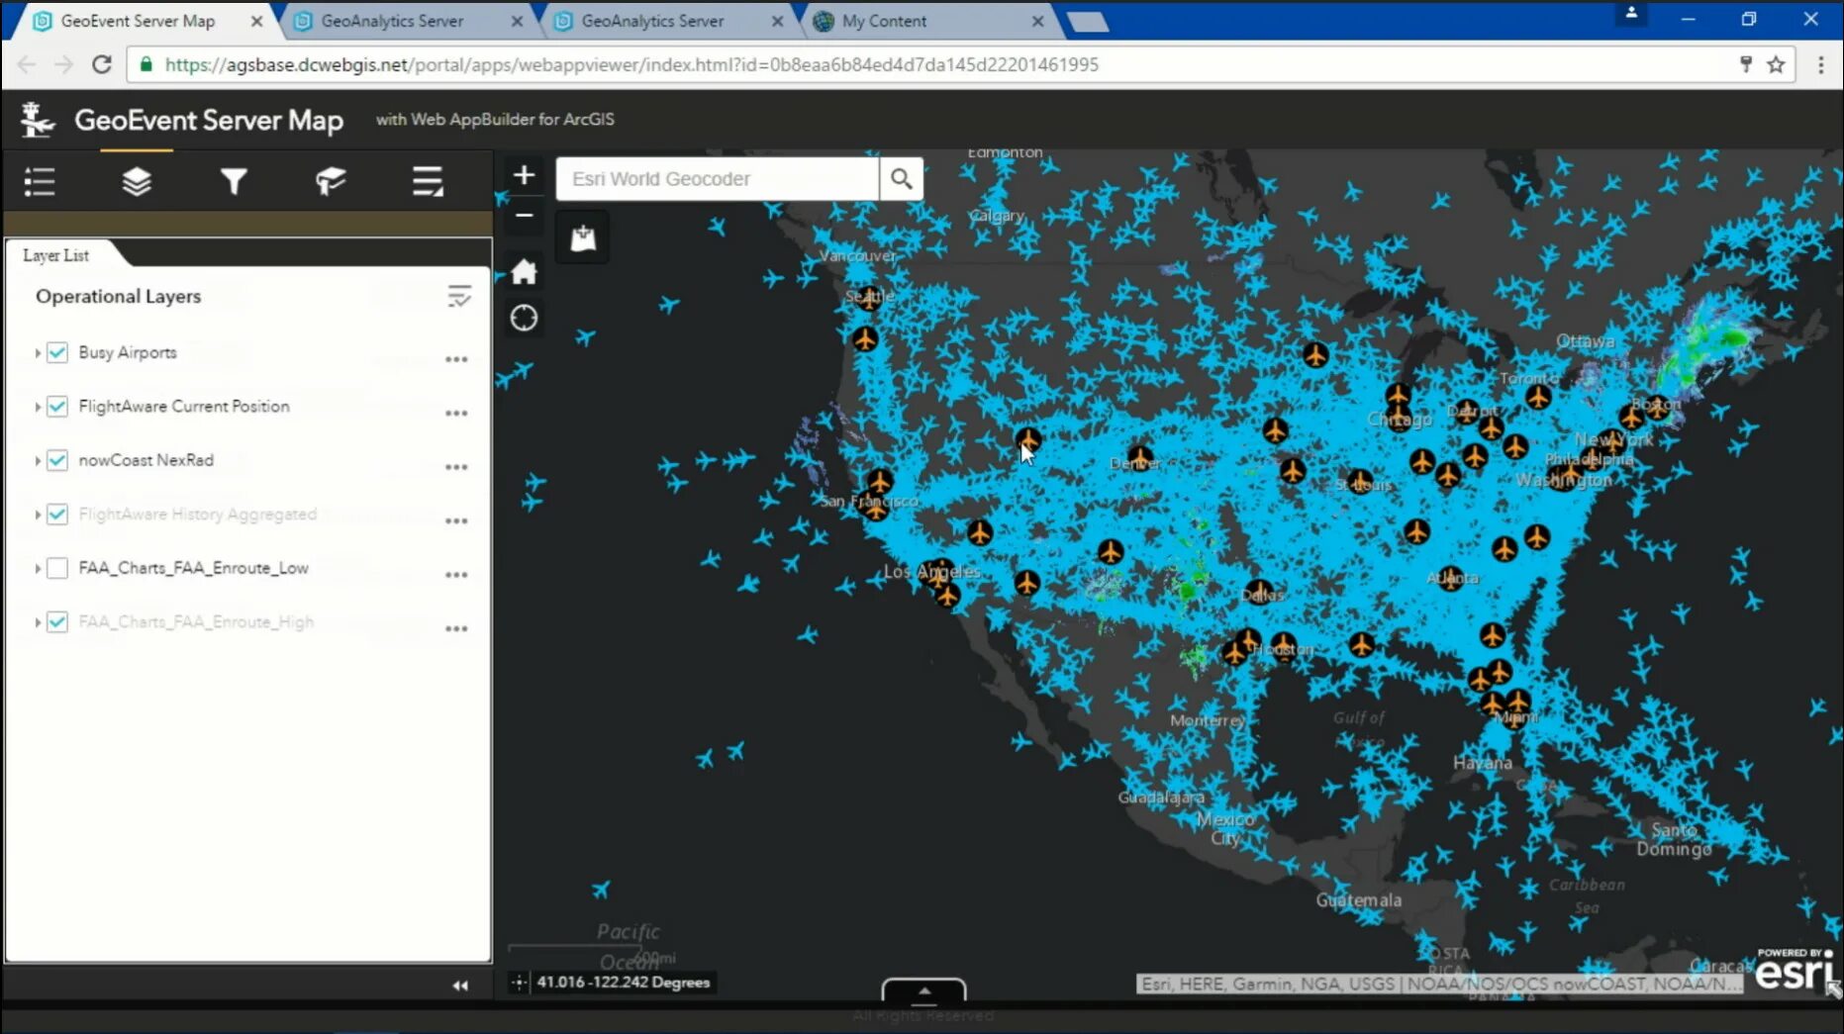1844x1034 pixels.
Task: Zoom in on the map
Action: [524, 175]
